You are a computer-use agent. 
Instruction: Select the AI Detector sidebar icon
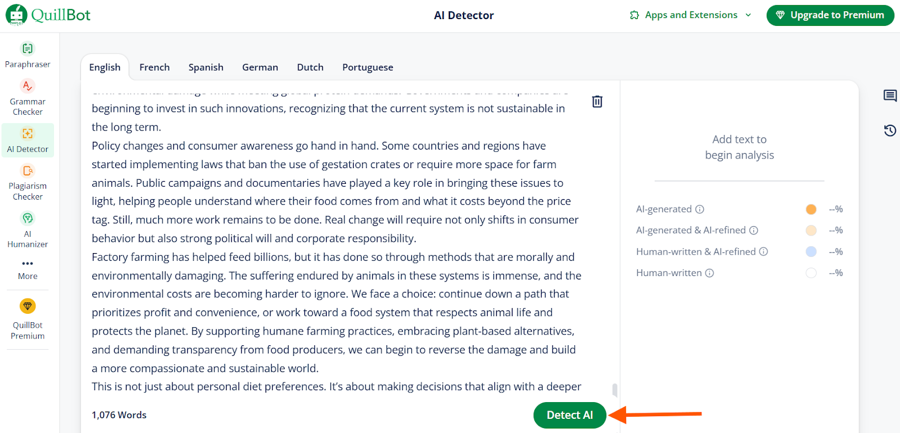click(x=28, y=133)
